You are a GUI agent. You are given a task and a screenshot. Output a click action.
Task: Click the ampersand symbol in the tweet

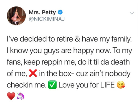point(77,39)
